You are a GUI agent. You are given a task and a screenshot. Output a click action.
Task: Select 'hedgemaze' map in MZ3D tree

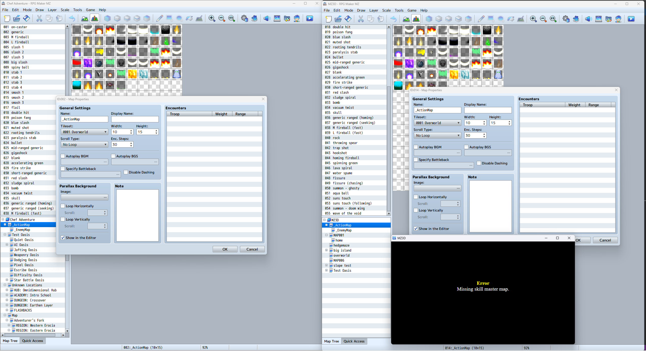341,245
